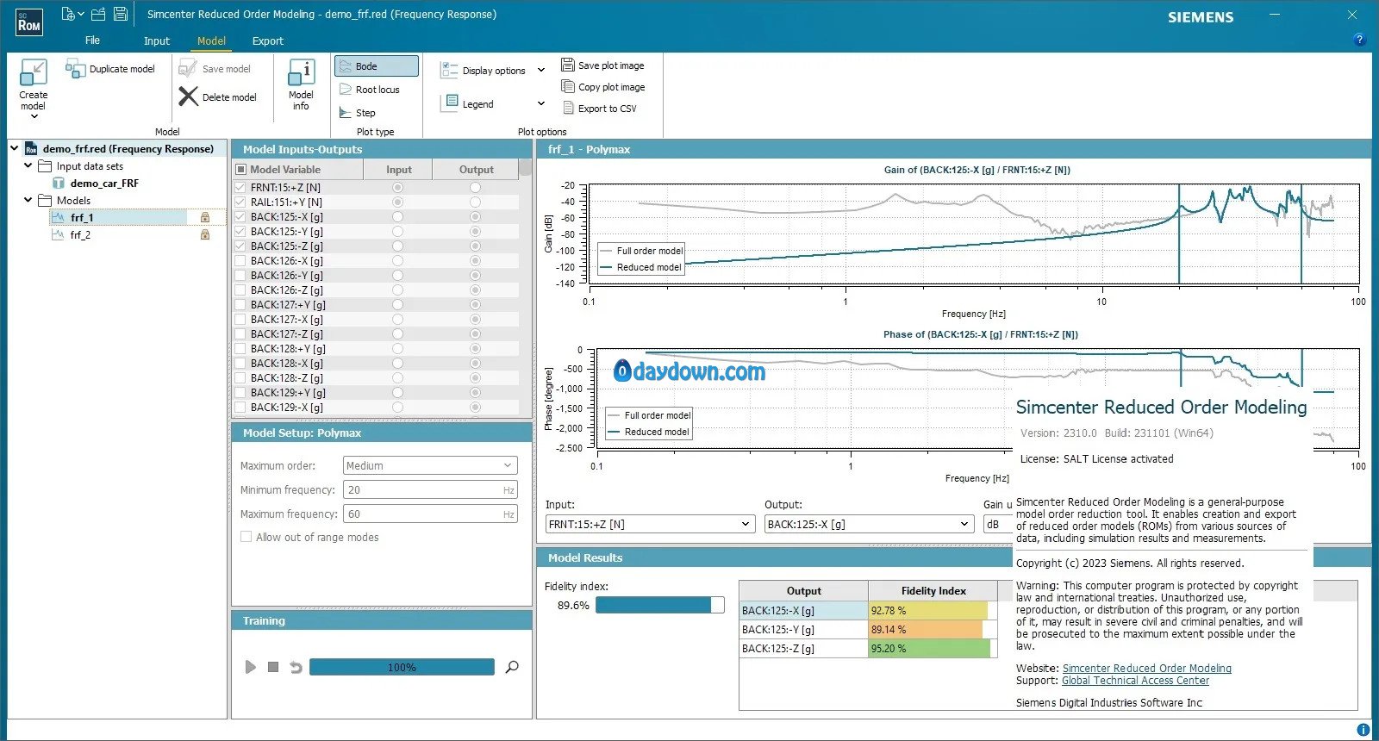Click the Delete model X icon
The width and height of the screenshot is (1379, 741).
pos(188,97)
